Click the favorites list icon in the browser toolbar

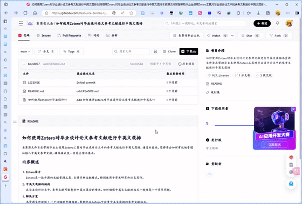pyautogui.click(x=249, y=13)
